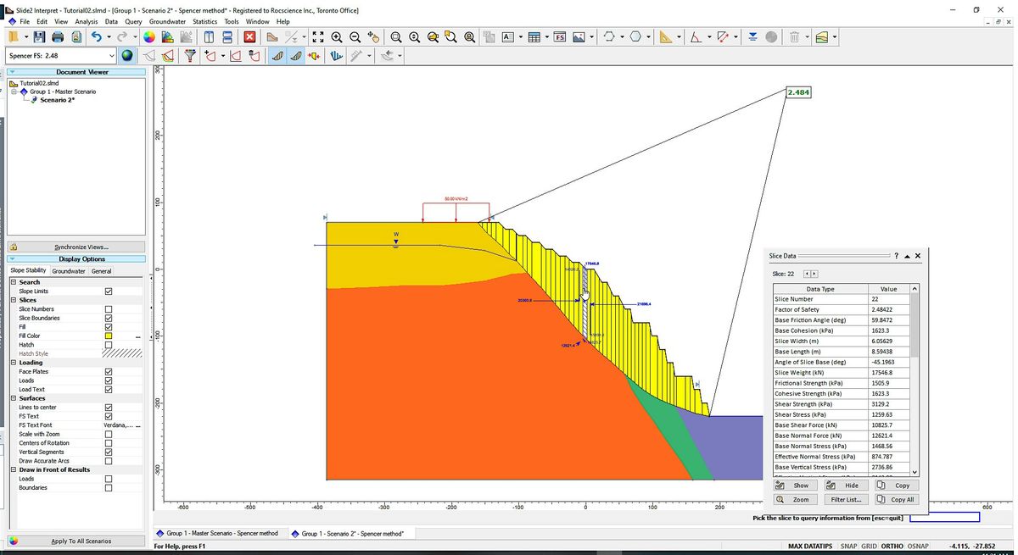Enable the Slice Numbers checkbox
This screenshot has width=1018, height=555.
coord(108,309)
